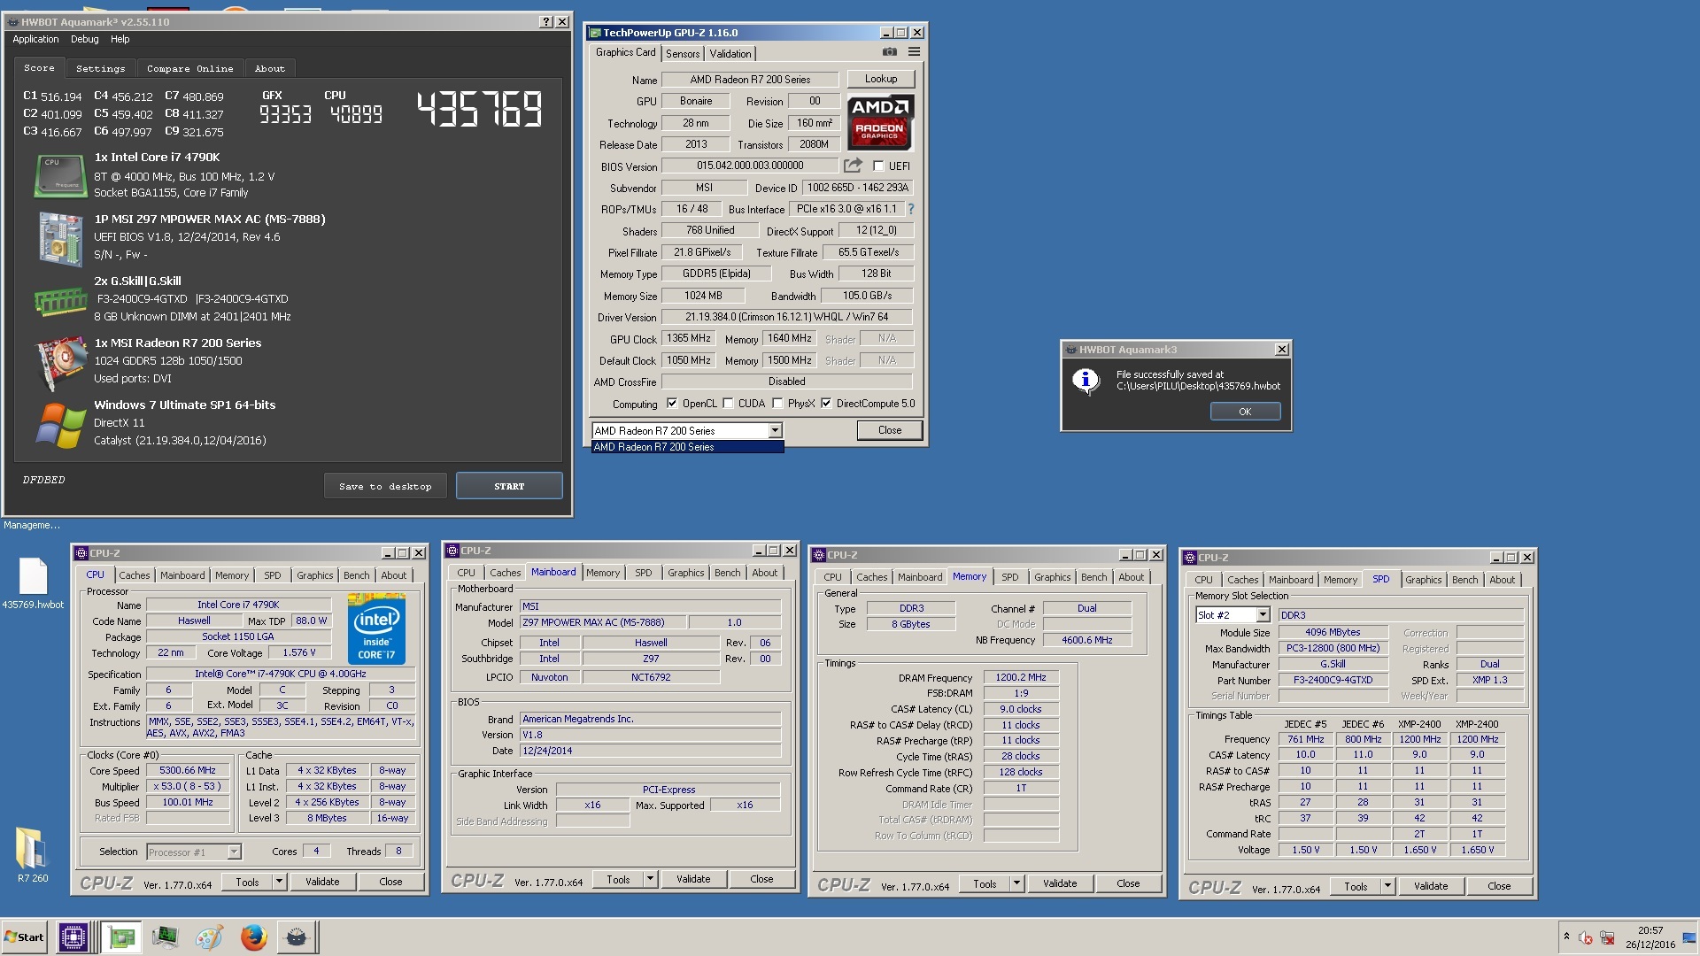The height and width of the screenshot is (956, 1700).
Task: Open the Debug menu in Aquamark
Action: click(x=85, y=39)
